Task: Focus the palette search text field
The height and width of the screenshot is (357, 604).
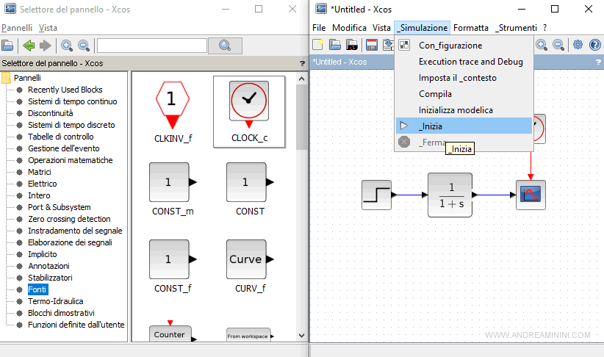Action: [152, 46]
